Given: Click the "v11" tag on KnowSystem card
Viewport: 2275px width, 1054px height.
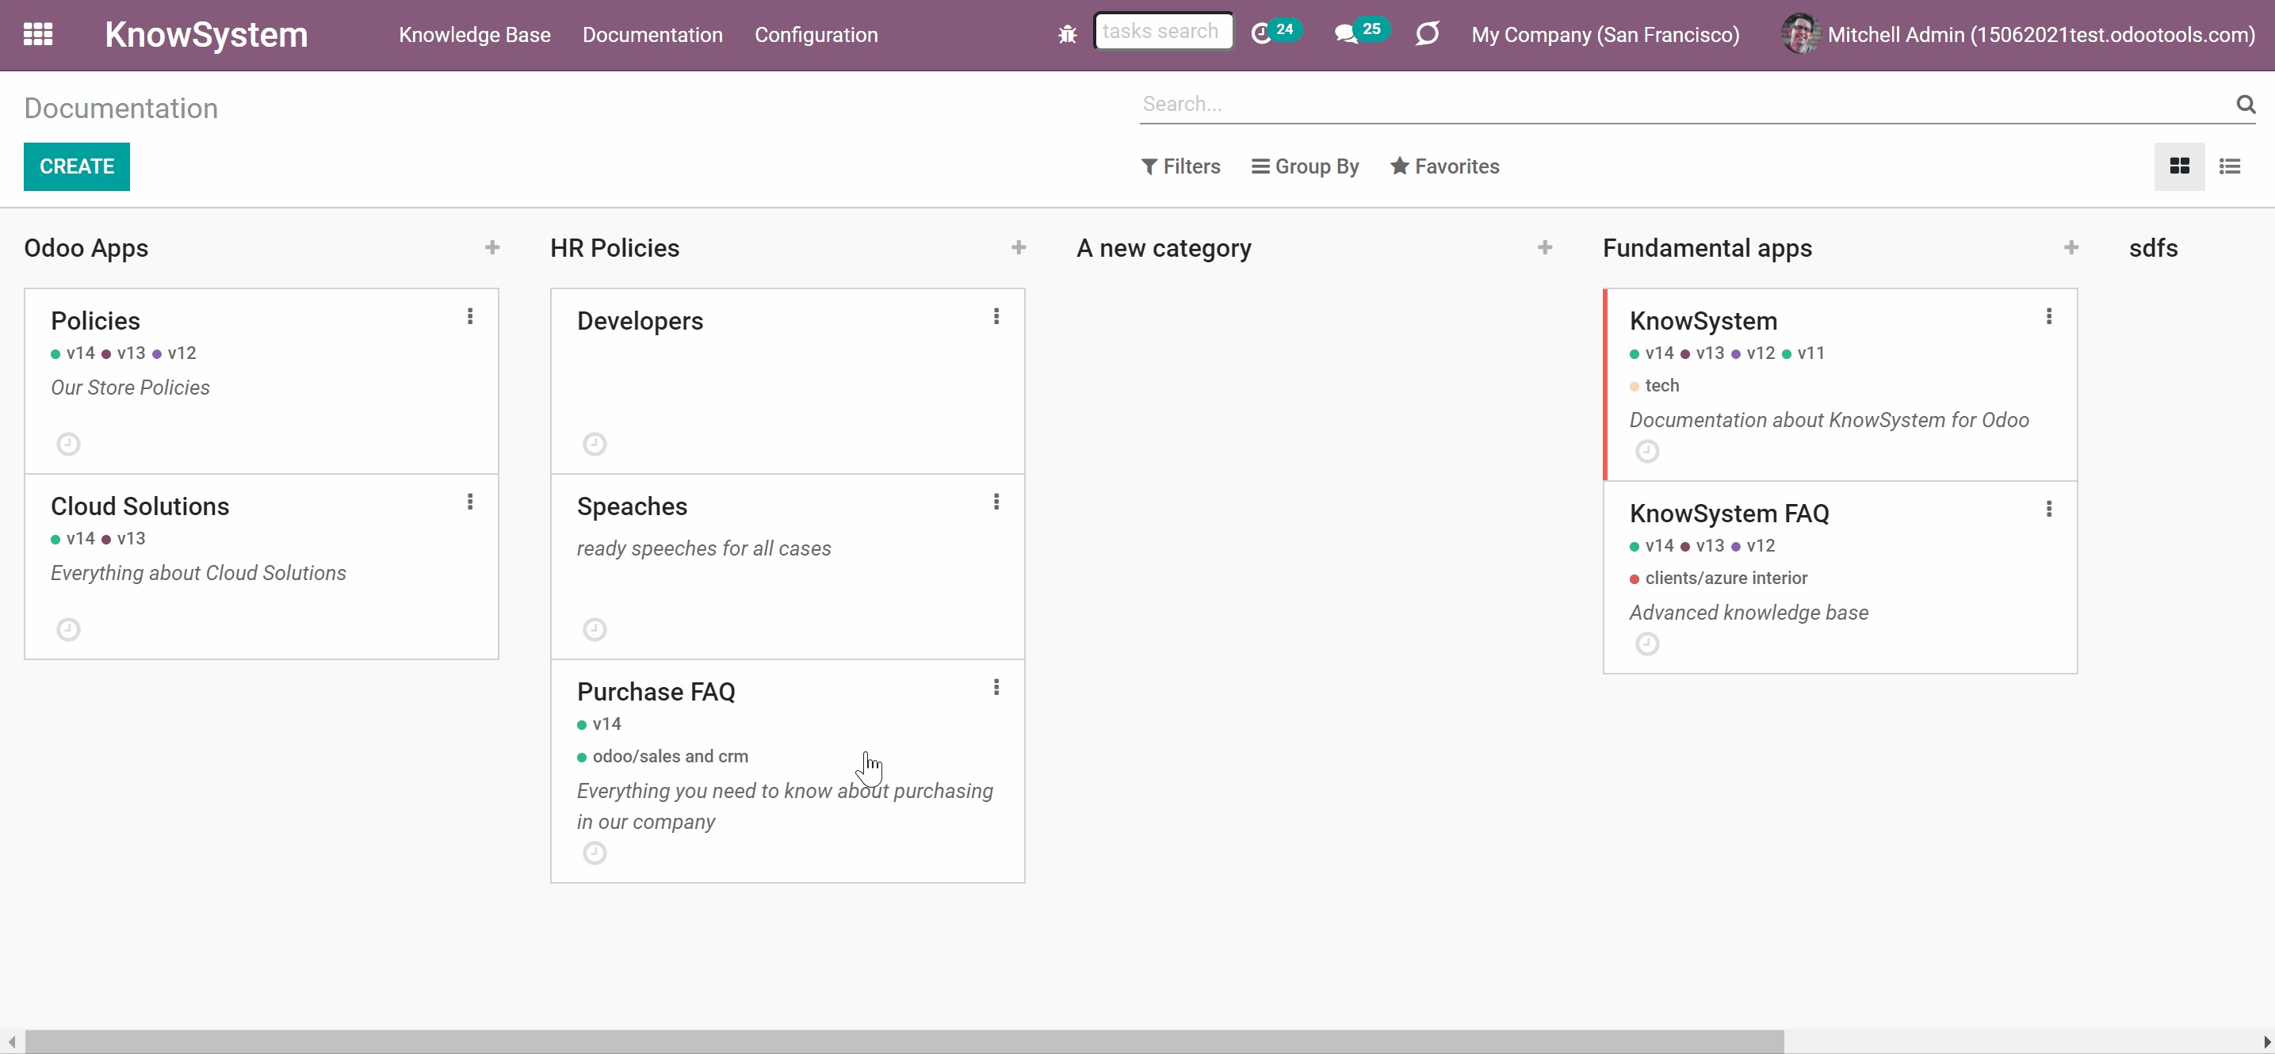Looking at the screenshot, I should 1803,353.
